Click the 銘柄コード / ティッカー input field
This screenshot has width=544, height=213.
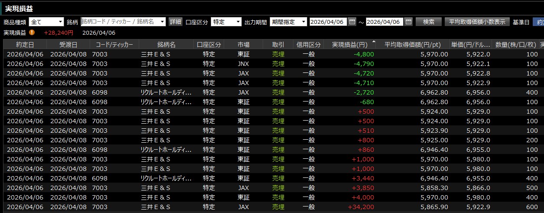click(x=120, y=22)
